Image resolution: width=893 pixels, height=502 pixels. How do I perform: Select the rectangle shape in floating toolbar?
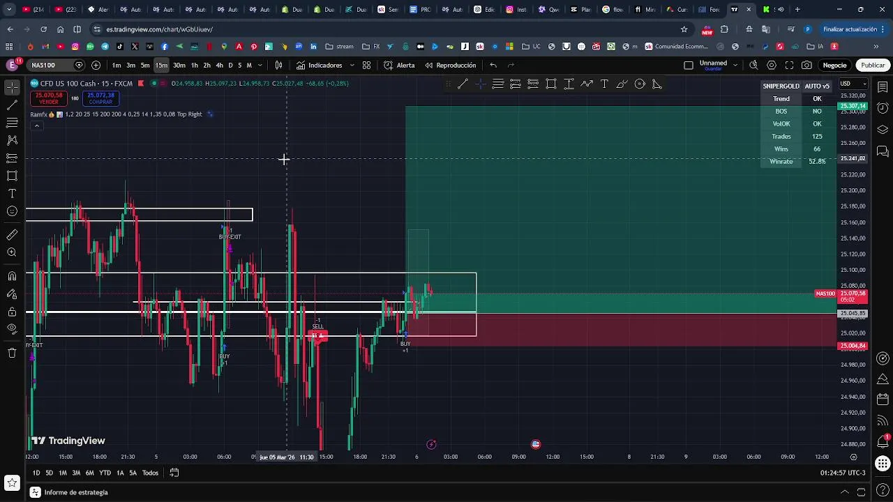coord(551,84)
